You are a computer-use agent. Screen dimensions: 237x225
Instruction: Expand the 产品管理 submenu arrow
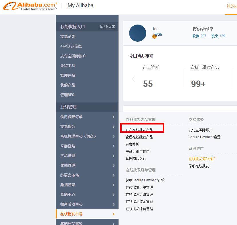tap(114, 156)
